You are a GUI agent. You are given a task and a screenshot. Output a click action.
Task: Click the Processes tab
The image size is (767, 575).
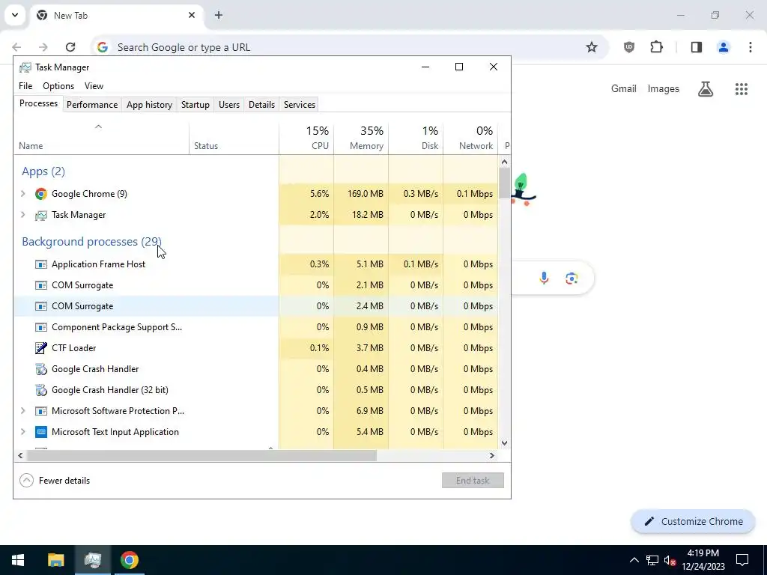(x=39, y=103)
